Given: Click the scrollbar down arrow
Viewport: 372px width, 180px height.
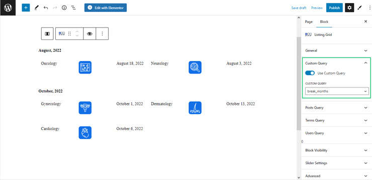Looking at the screenshot, I should 299,177.
